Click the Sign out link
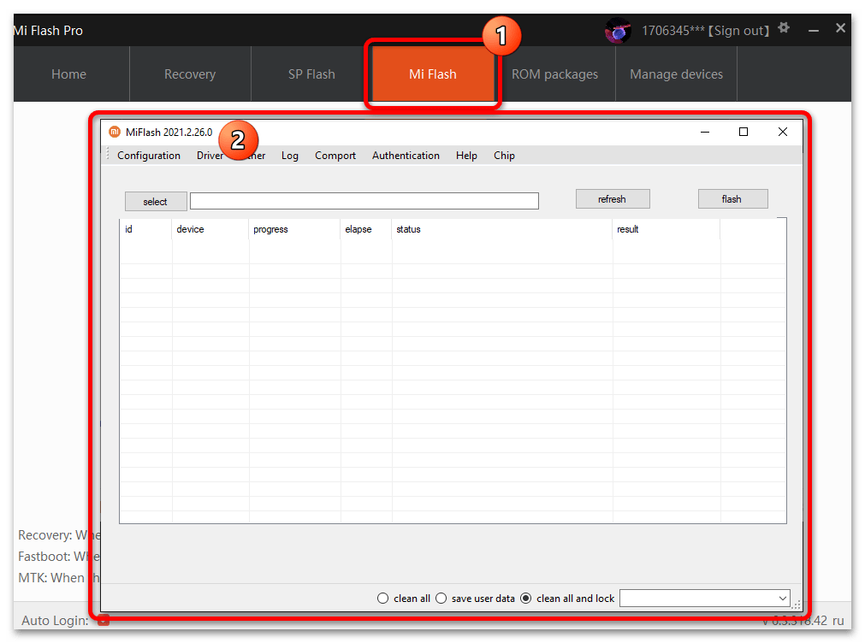Viewport: 865px width, 643px height. point(739,31)
